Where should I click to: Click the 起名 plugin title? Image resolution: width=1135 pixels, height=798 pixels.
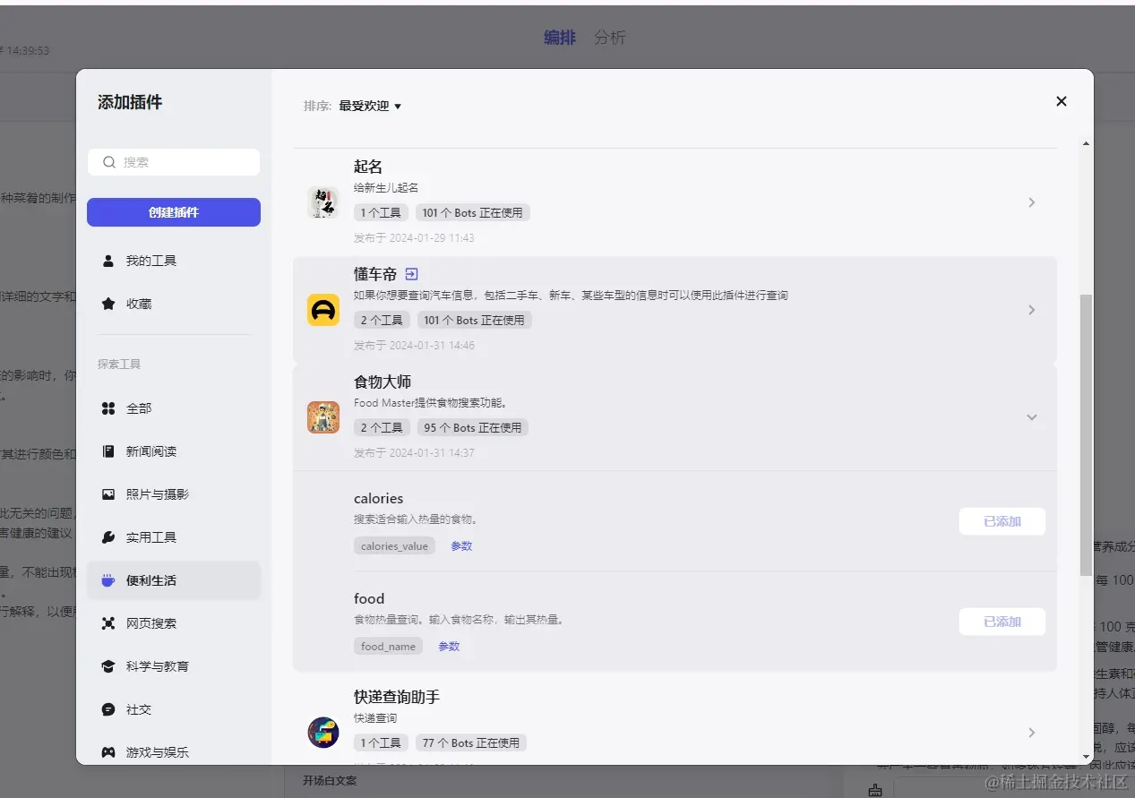point(368,167)
